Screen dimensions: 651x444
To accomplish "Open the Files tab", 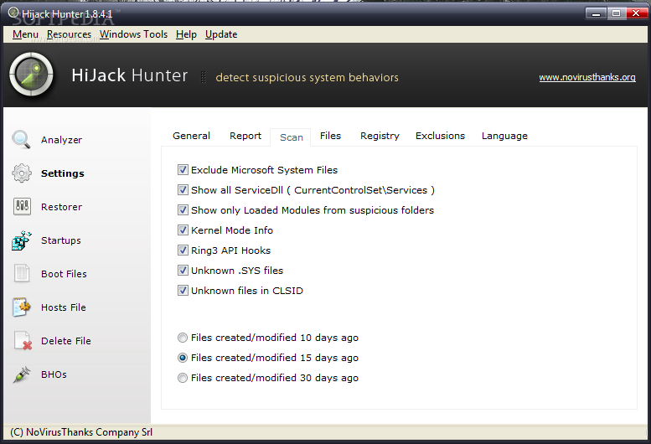I will 330,136.
